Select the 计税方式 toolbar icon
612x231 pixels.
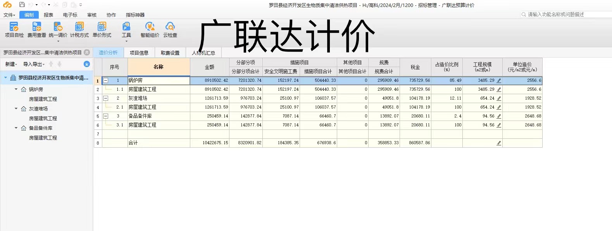tap(79, 26)
